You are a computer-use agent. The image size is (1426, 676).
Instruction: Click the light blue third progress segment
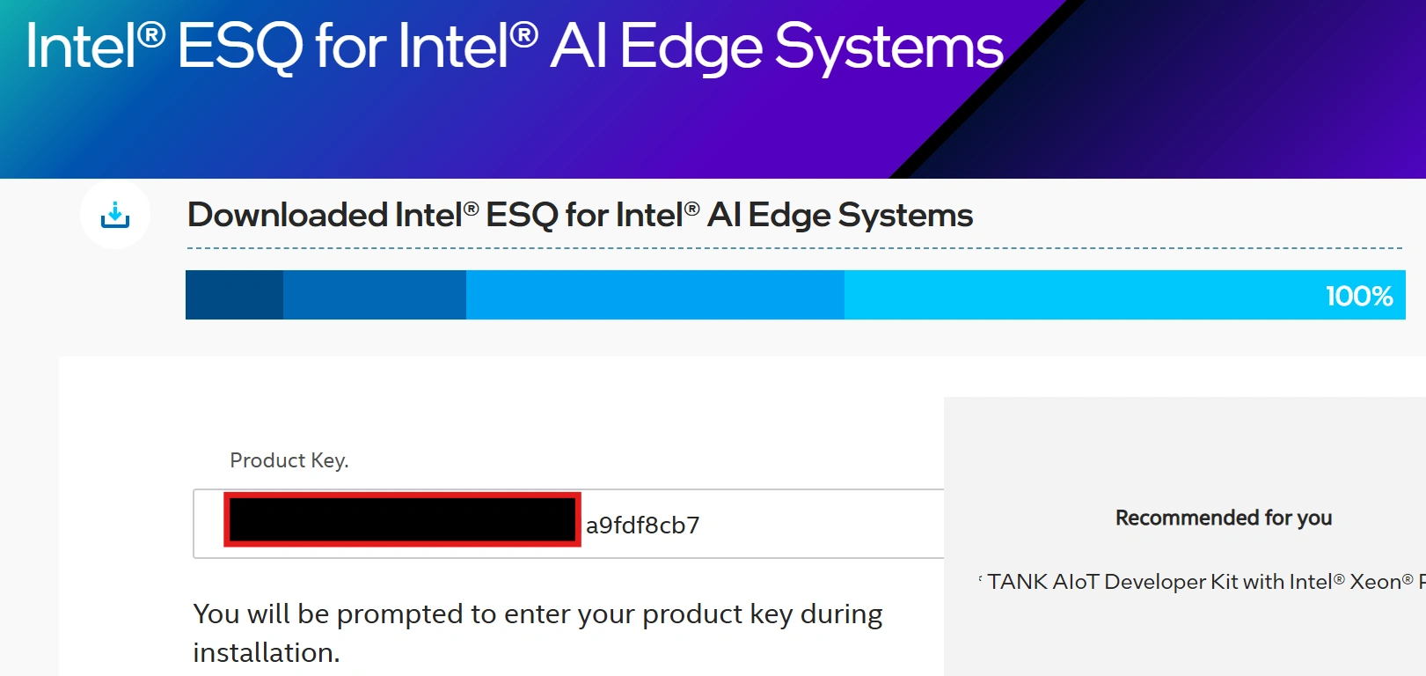coord(654,295)
